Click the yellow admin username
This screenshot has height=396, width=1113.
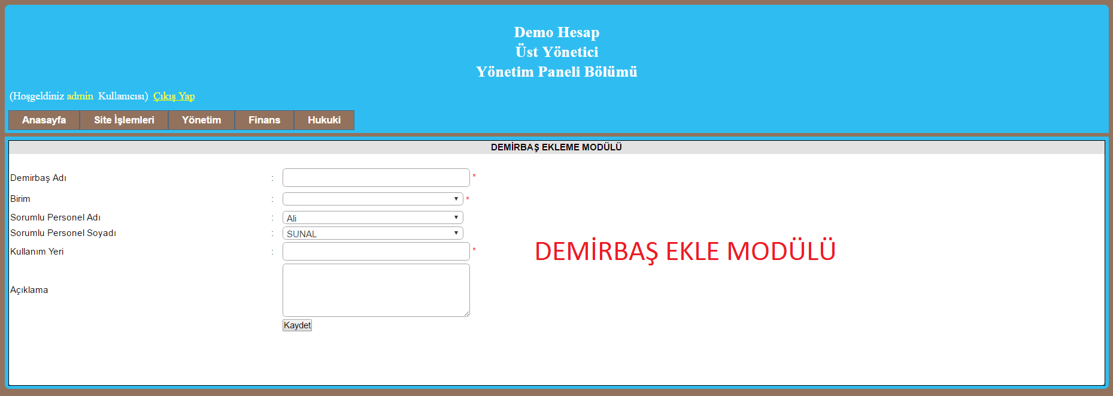click(80, 96)
